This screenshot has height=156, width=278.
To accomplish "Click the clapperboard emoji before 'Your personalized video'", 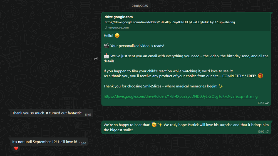I will coord(106,46).
